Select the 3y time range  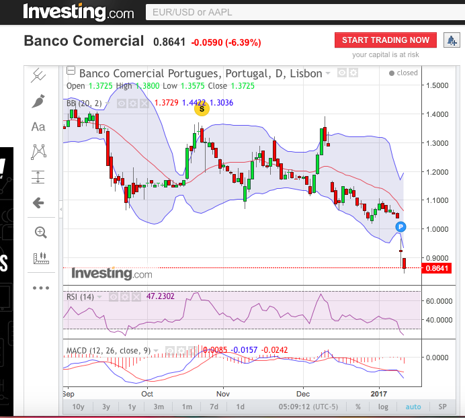tap(106, 407)
